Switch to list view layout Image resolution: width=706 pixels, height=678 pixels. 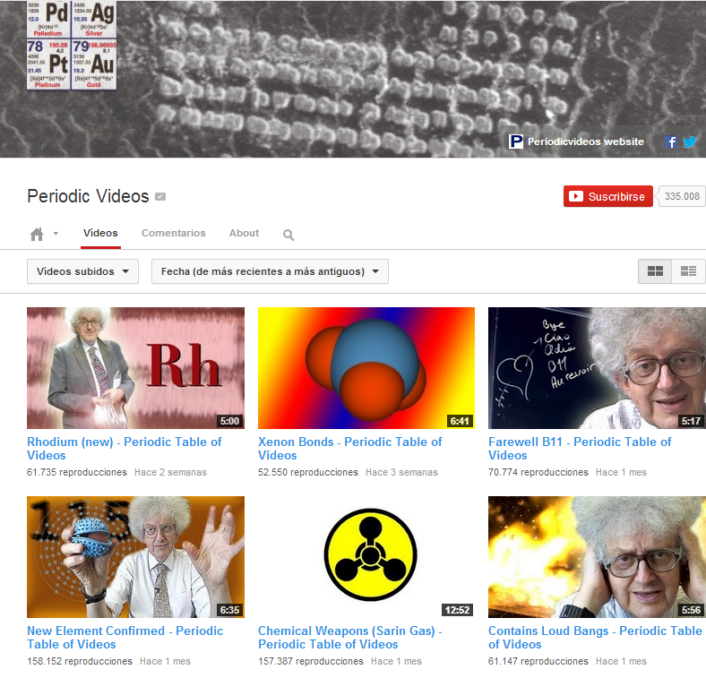point(688,271)
